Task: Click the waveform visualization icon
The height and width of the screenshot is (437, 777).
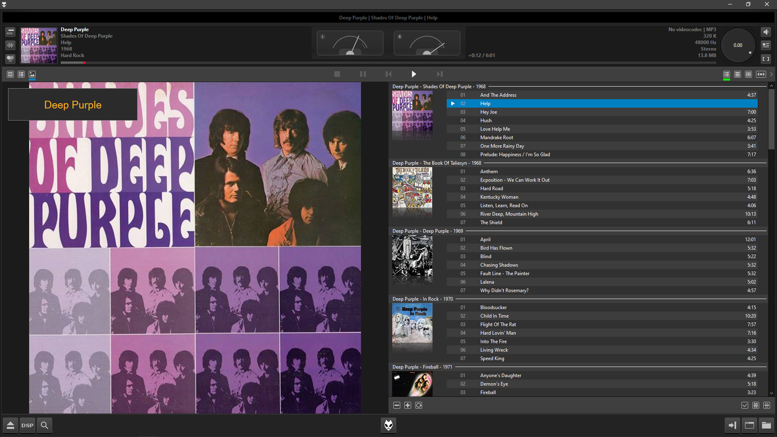Action: click(x=11, y=45)
